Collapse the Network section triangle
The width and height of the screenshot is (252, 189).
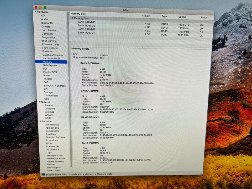pos(39,102)
